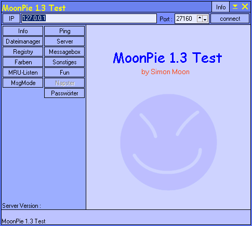Screen dimensions: 252x226
Task: Open the Info panel in sidebar
Action: [23, 31]
